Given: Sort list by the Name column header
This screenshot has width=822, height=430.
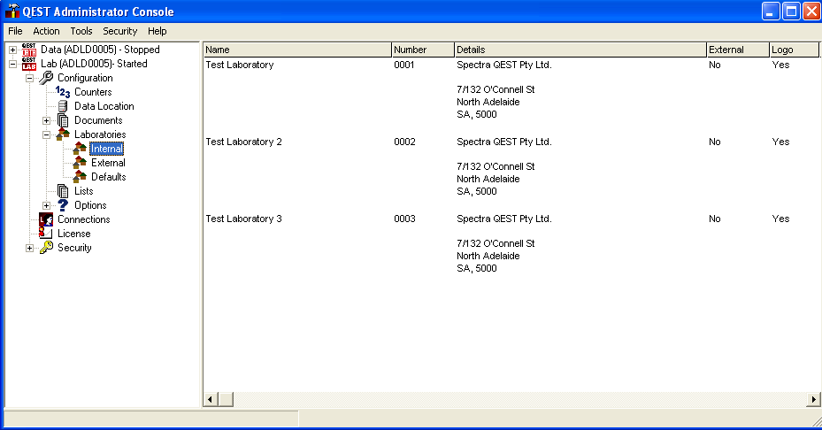Looking at the screenshot, I should [x=296, y=50].
